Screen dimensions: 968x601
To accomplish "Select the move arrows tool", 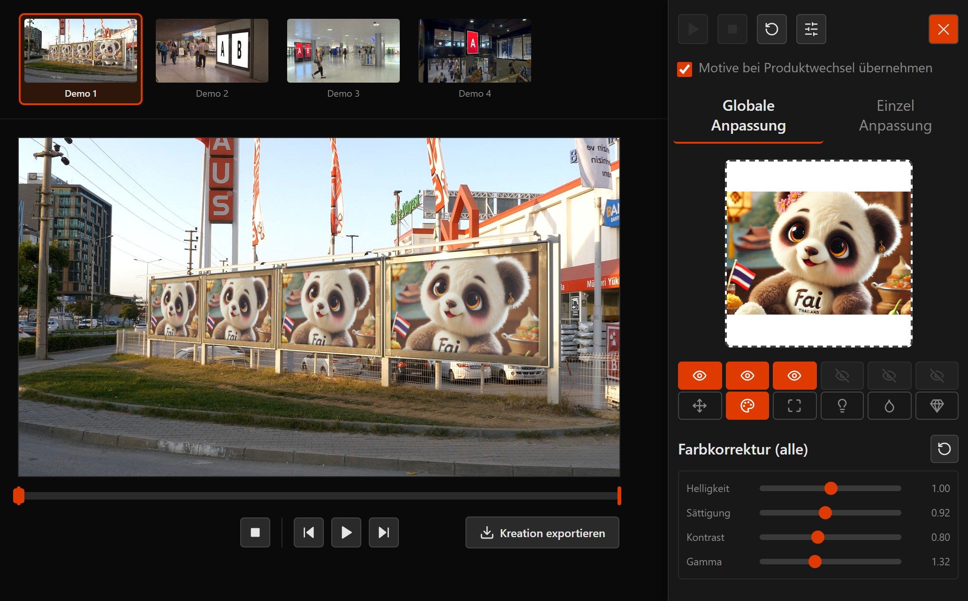I will (700, 406).
